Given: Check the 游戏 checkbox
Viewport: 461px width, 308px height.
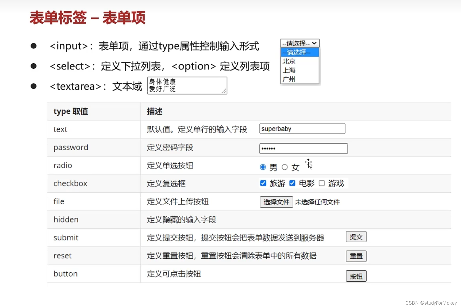Looking at the screenshot, I should [x=322, y=183].
